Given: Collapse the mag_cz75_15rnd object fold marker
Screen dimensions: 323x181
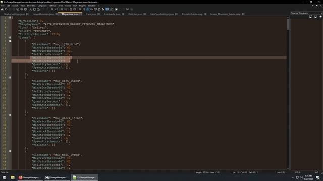Looking at the screenshot, I should point(10,78).
